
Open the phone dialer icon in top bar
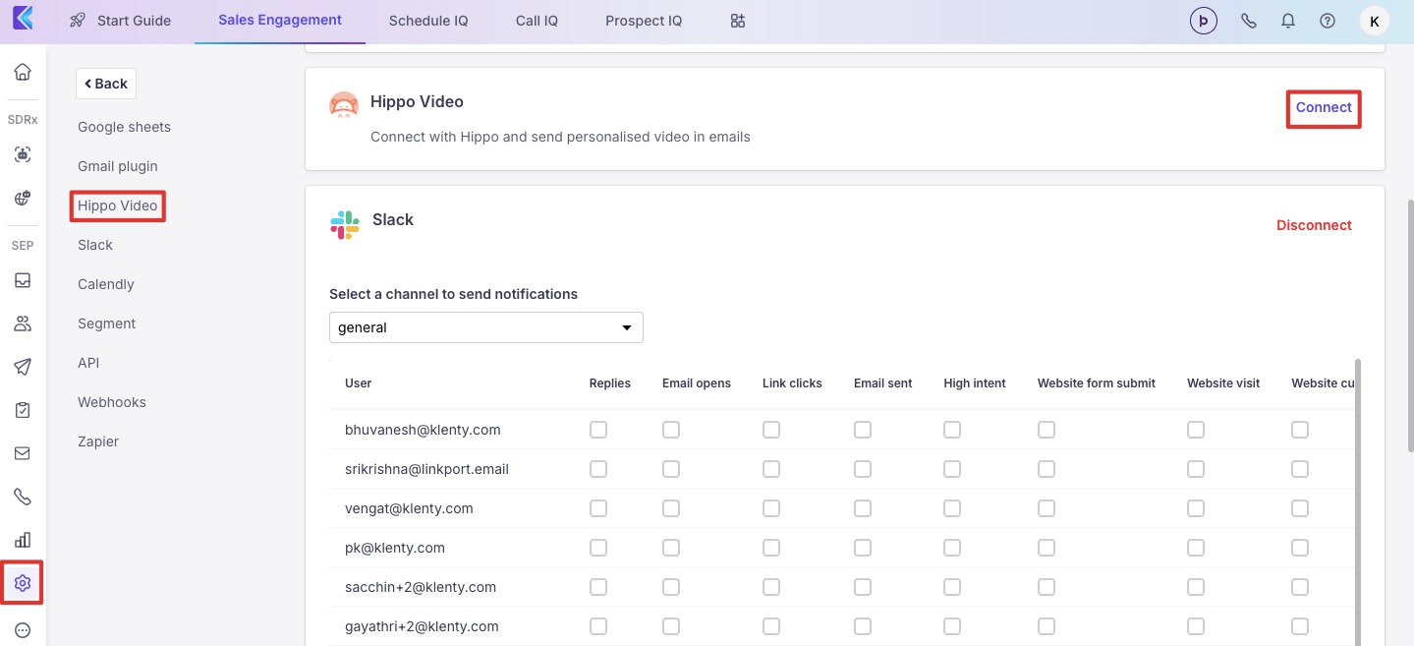click(1249, 21)
